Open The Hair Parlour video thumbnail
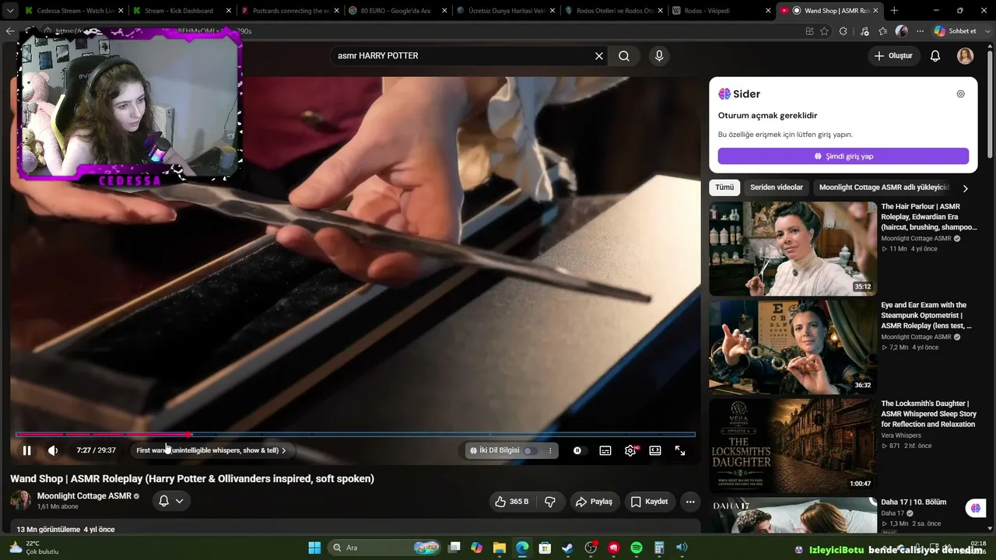The height and width of the screenshot is (560, 996). click(x=793, y=248)
